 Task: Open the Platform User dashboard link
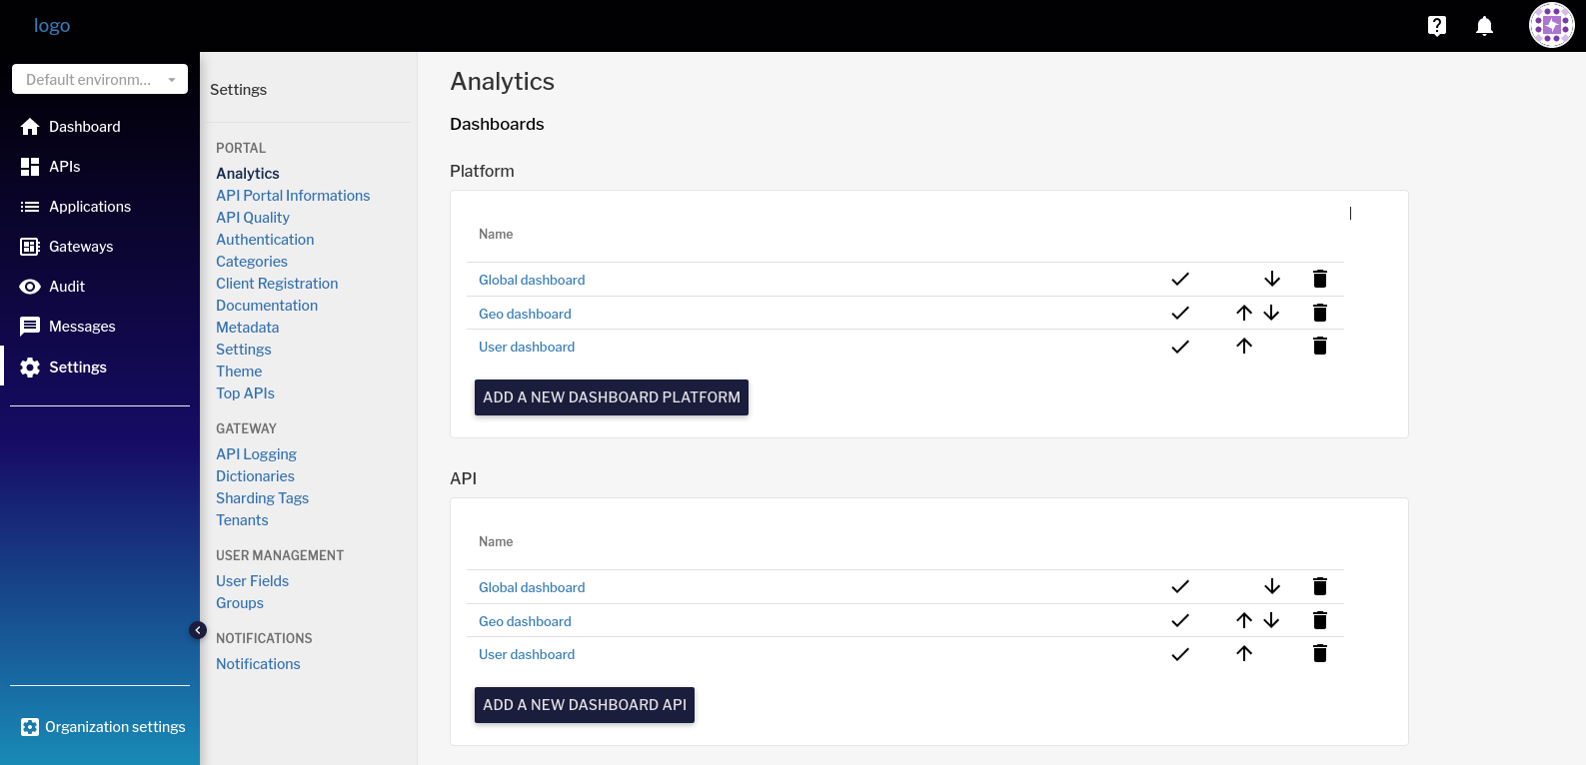527,347
